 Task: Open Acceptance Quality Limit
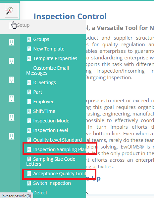60,174
